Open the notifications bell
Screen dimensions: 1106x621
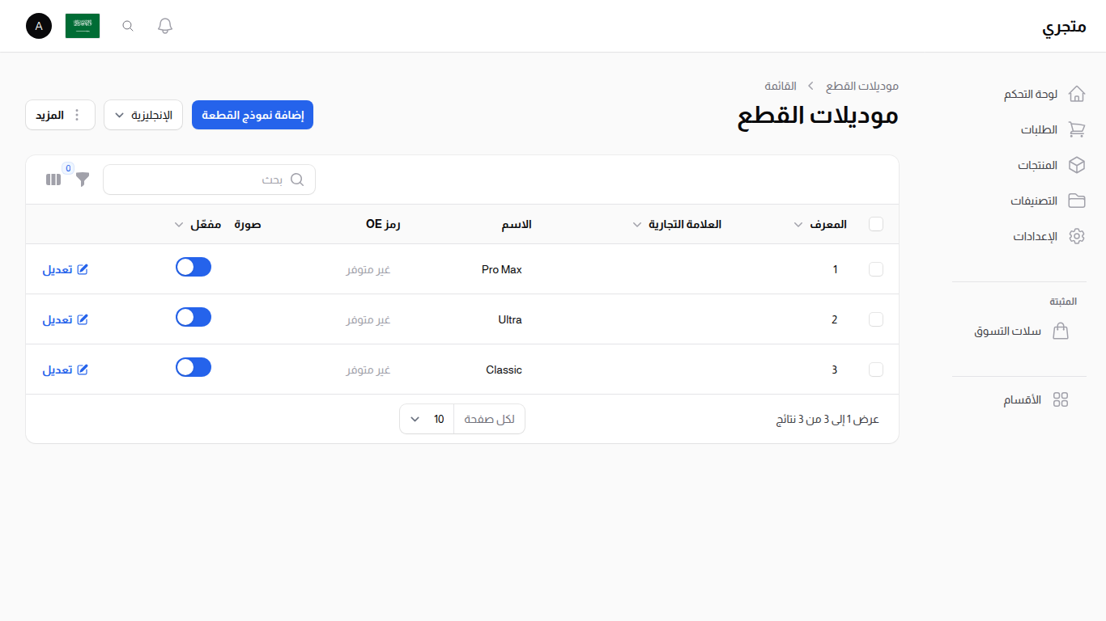click(x=164, y=25)
